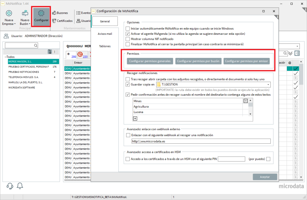Screen dimensions: 307x200
Task: Click the headset support icon
Action: coord(10,186)
